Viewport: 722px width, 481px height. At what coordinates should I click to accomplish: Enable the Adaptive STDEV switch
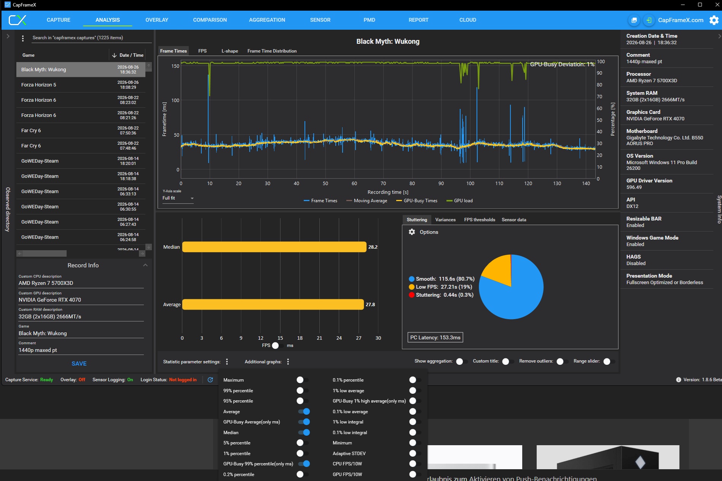[415, 453]
